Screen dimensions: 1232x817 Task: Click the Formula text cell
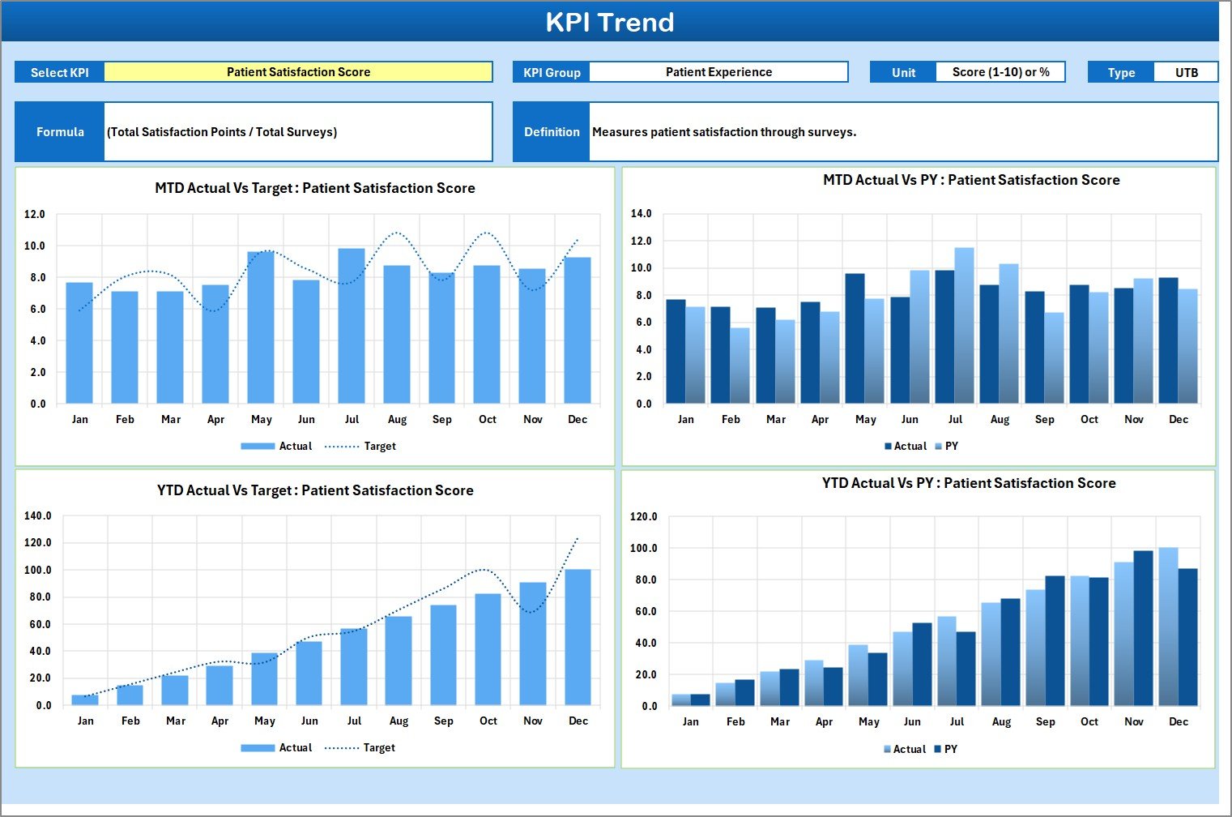(298, 132)
